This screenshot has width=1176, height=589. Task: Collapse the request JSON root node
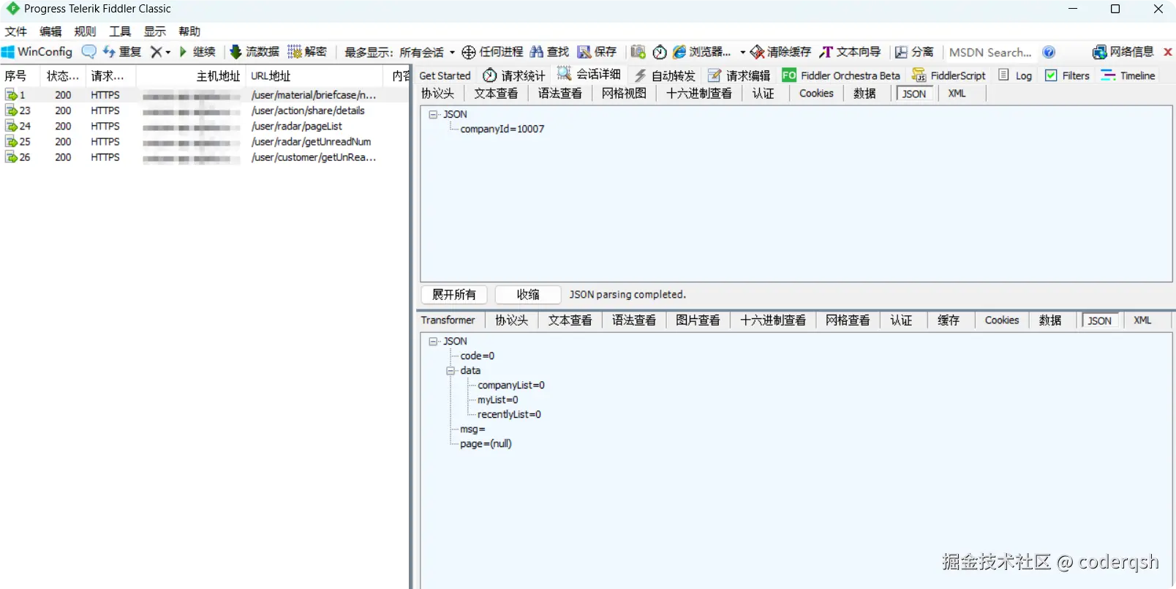(x=433, y=114)
